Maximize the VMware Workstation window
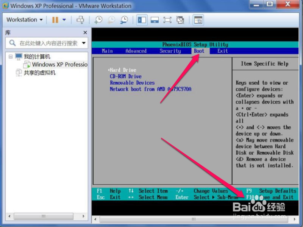Viewport: 303px width, 227px height. coord(270,4)
